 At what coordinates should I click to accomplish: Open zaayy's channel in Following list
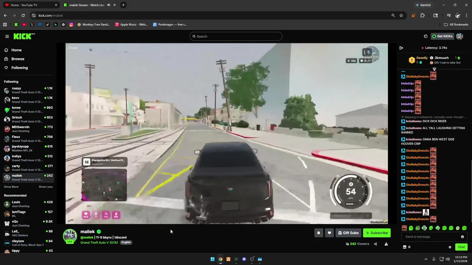pos(28,90)
